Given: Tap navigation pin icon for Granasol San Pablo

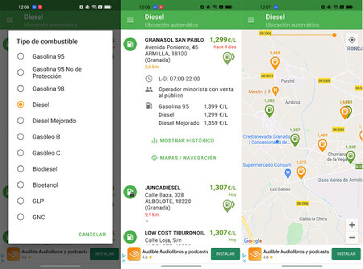Looking at the screenshot, I should coord(228,58).
